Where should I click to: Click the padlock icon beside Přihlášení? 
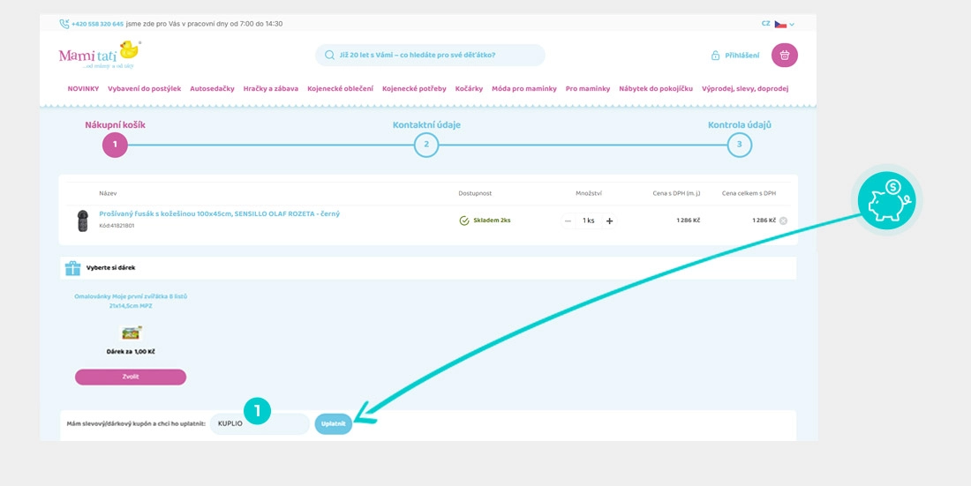click(x=715, y=56)
